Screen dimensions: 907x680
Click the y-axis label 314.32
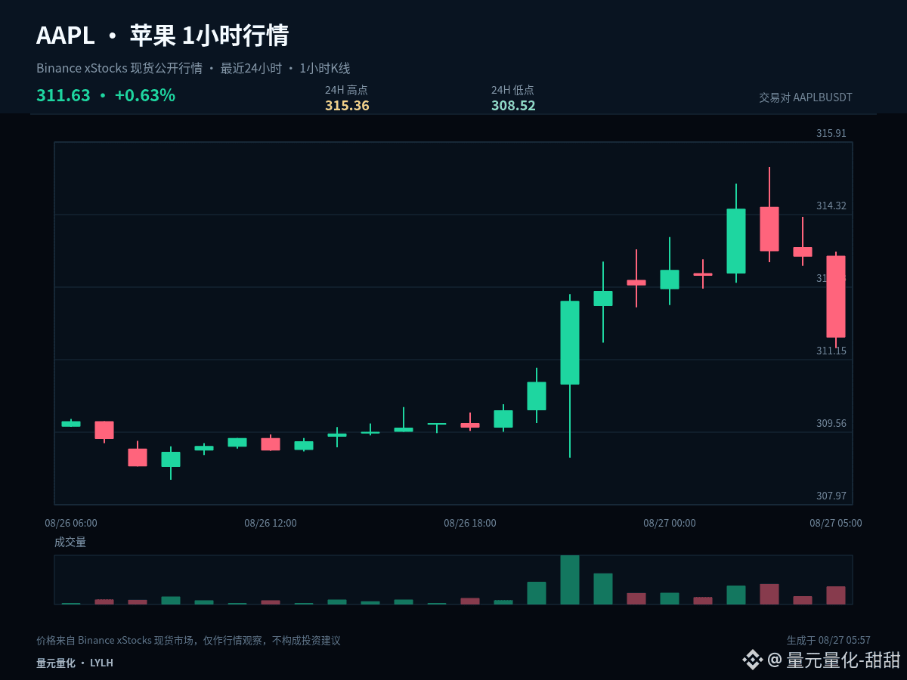click(x=831, y=206)
